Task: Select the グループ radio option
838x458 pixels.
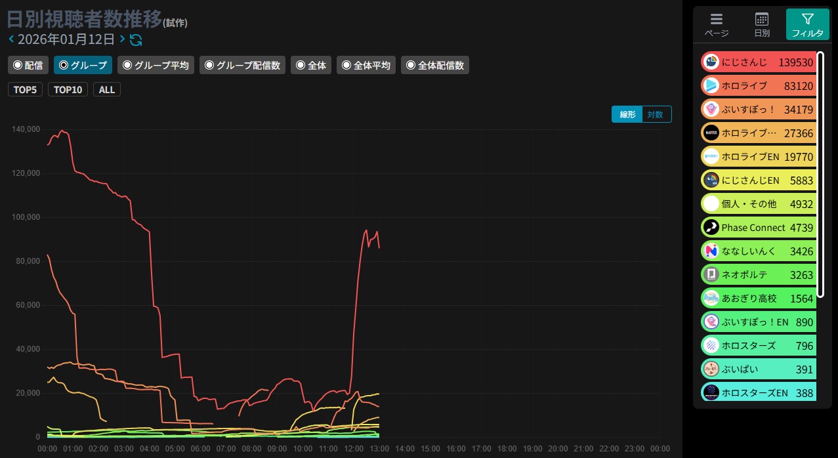Action: 83,65
